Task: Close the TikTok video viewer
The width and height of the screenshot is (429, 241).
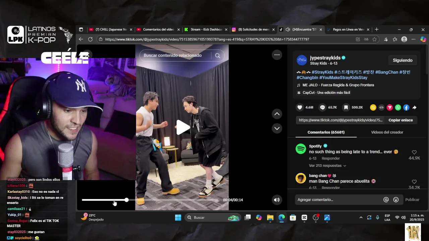Action: 87,55
